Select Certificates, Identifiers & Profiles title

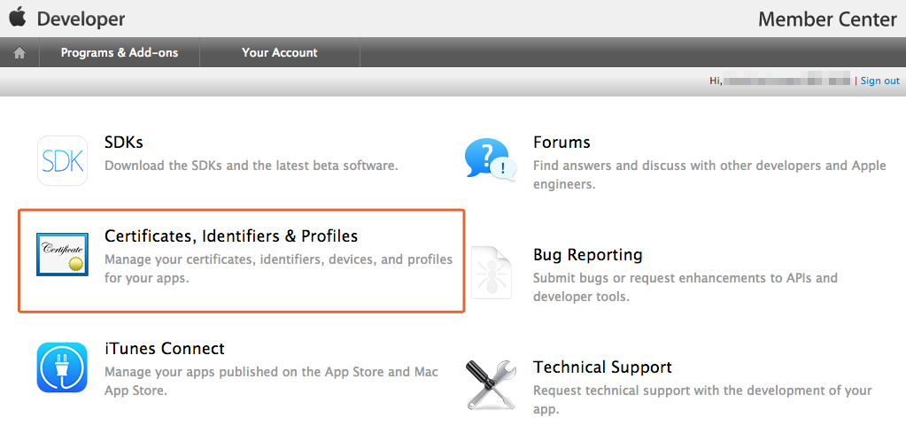pos(231,236)
